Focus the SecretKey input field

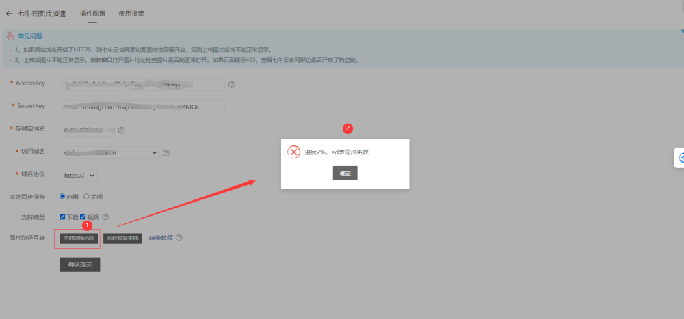click(x=142, y=107)
